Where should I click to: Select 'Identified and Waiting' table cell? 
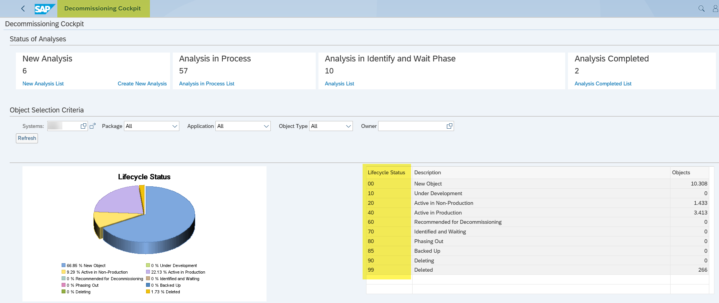click(541, 232)
